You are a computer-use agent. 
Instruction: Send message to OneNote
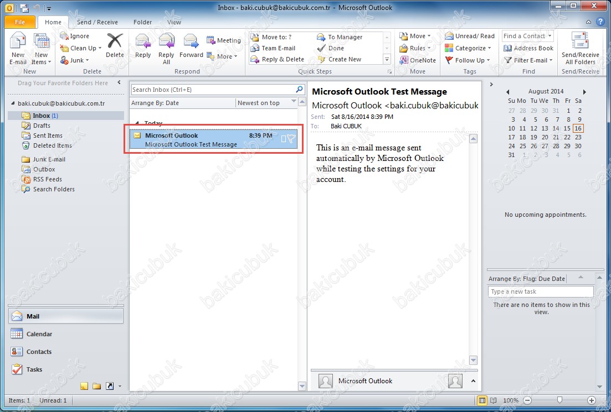point(418,60)
